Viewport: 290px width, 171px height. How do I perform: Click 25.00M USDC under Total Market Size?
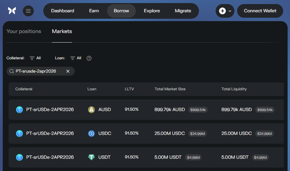170,133
